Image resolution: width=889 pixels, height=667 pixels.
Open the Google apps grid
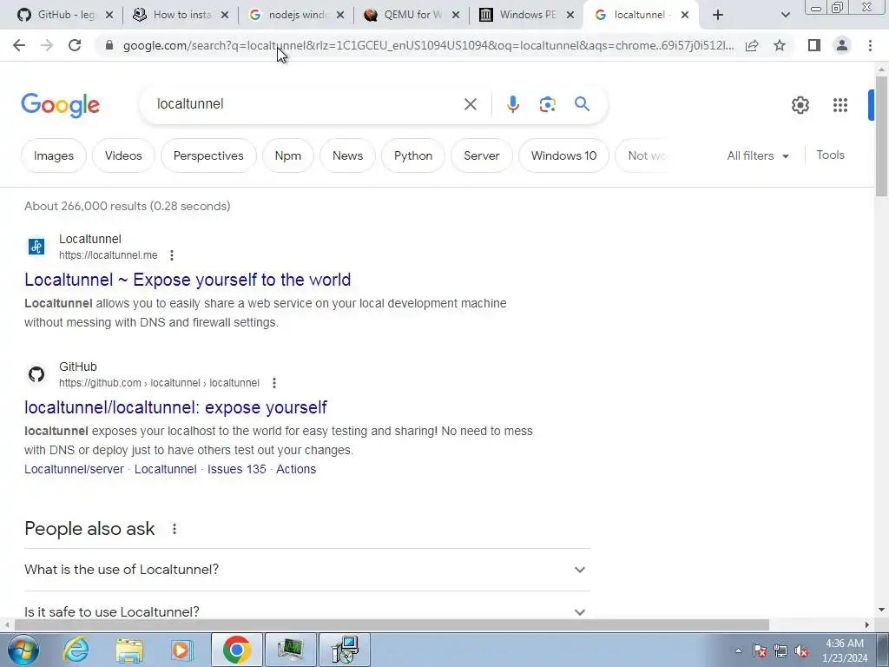pyautogui.click(x=840, y=105)
